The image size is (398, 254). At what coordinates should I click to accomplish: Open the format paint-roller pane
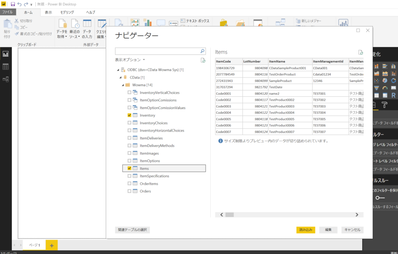click(384, 105)
